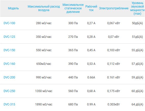Click the Рабочий ток column header
Screen dimensions: 145x111
91,8
